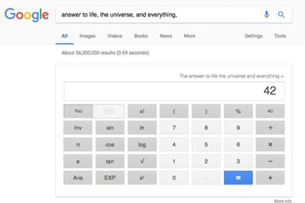Open the Settings menu
This screenshot has height=203, width=305.
pyautogui.click(x=254, y=36)
